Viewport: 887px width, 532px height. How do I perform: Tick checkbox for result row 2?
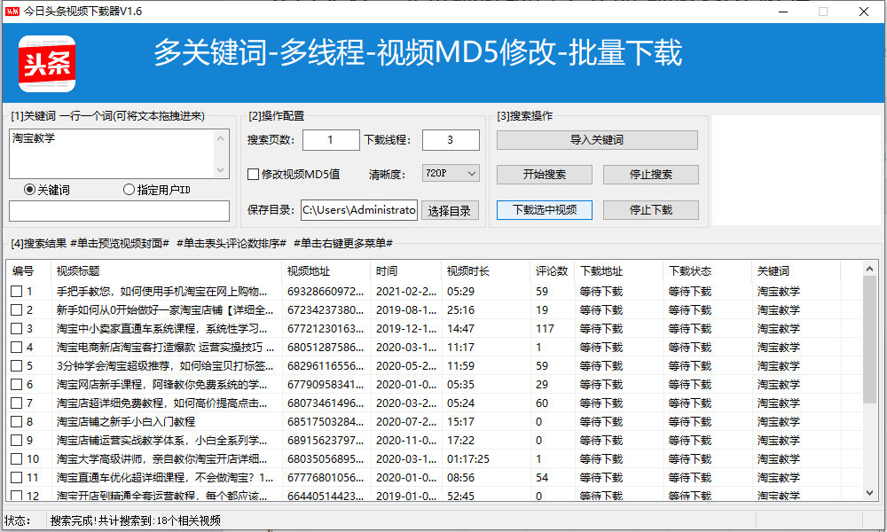16,309
